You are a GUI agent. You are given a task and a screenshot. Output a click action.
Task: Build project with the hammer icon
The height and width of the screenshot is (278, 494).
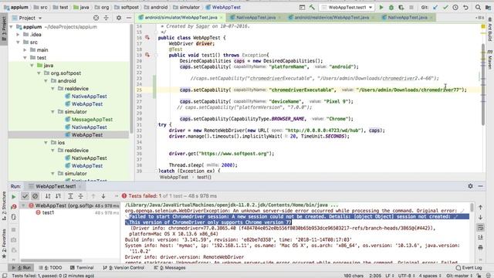tap(312, 7)
